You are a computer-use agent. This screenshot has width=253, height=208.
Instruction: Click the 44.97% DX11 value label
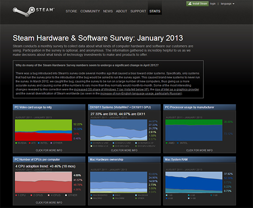(x=153, y=121)
